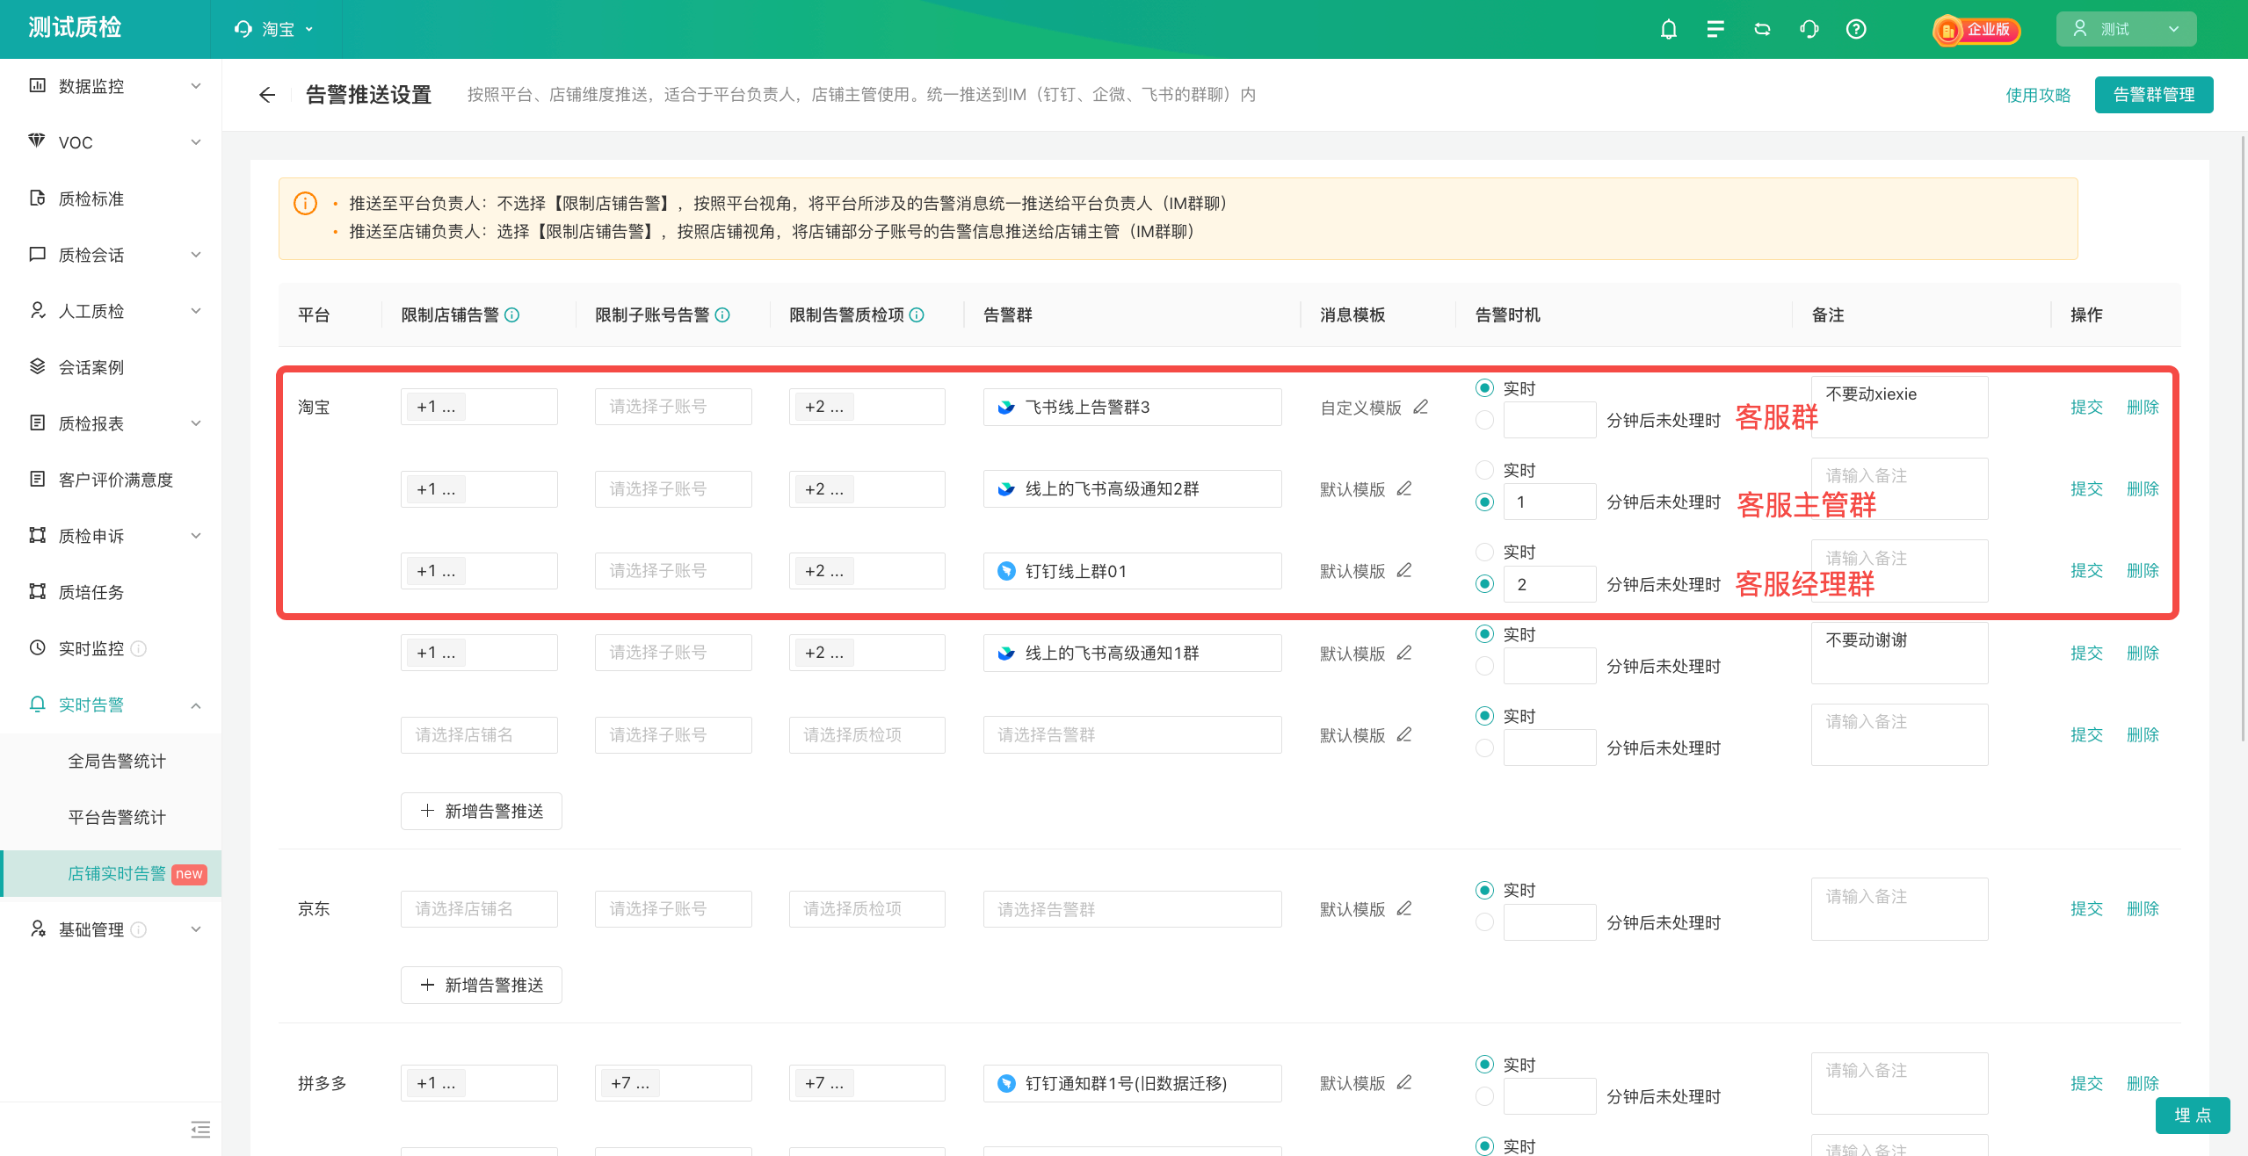The height and width of the screenshot is (1156, 2248).
Task: Select 实时 radio for 钉钉线上群01 row
Action: [1485, 552]
